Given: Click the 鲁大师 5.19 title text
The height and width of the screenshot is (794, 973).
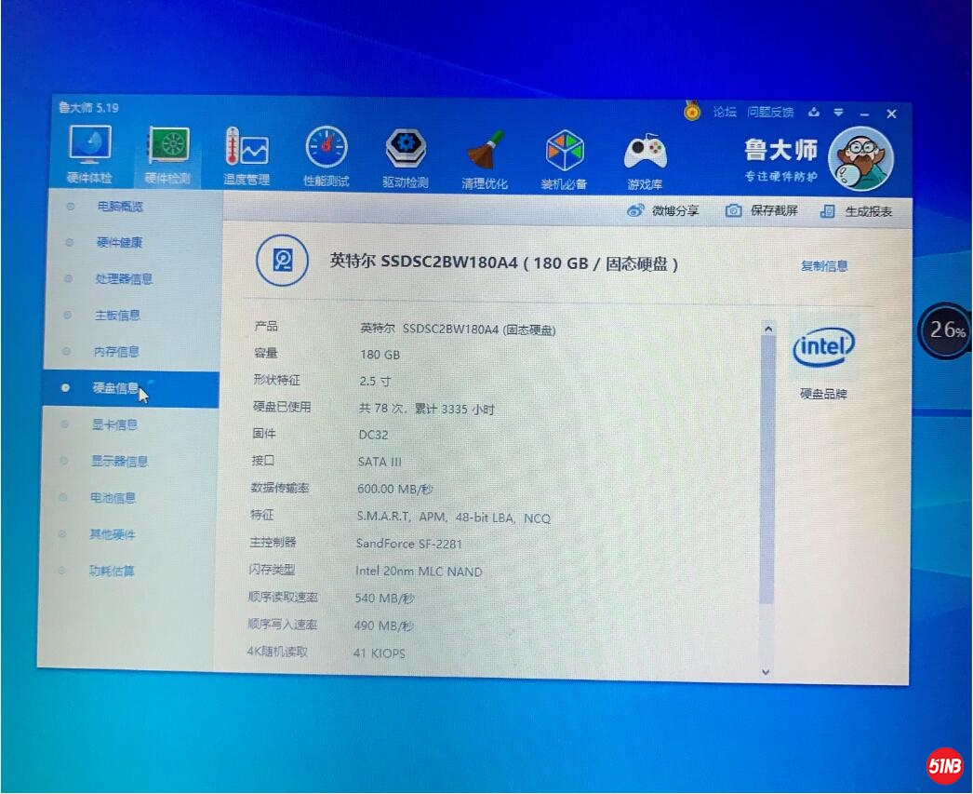Looking at the screenshot, I should coord(88,107).
